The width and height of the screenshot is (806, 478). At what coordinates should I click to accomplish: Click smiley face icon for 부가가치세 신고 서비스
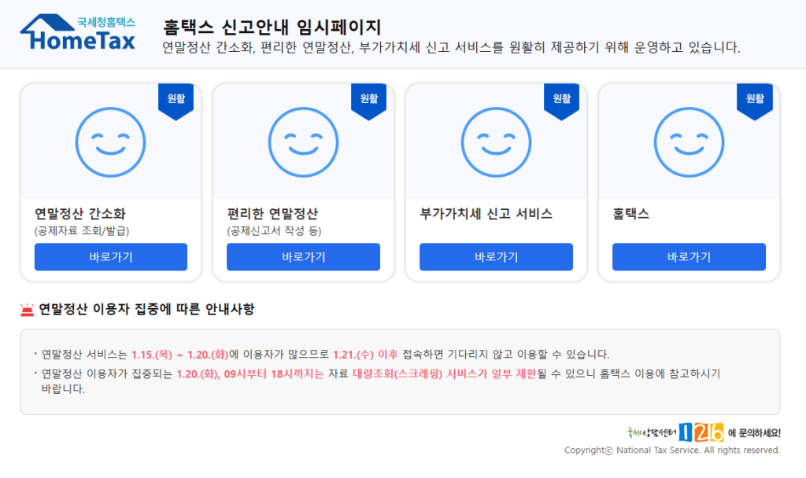click(x=496, y=141)
